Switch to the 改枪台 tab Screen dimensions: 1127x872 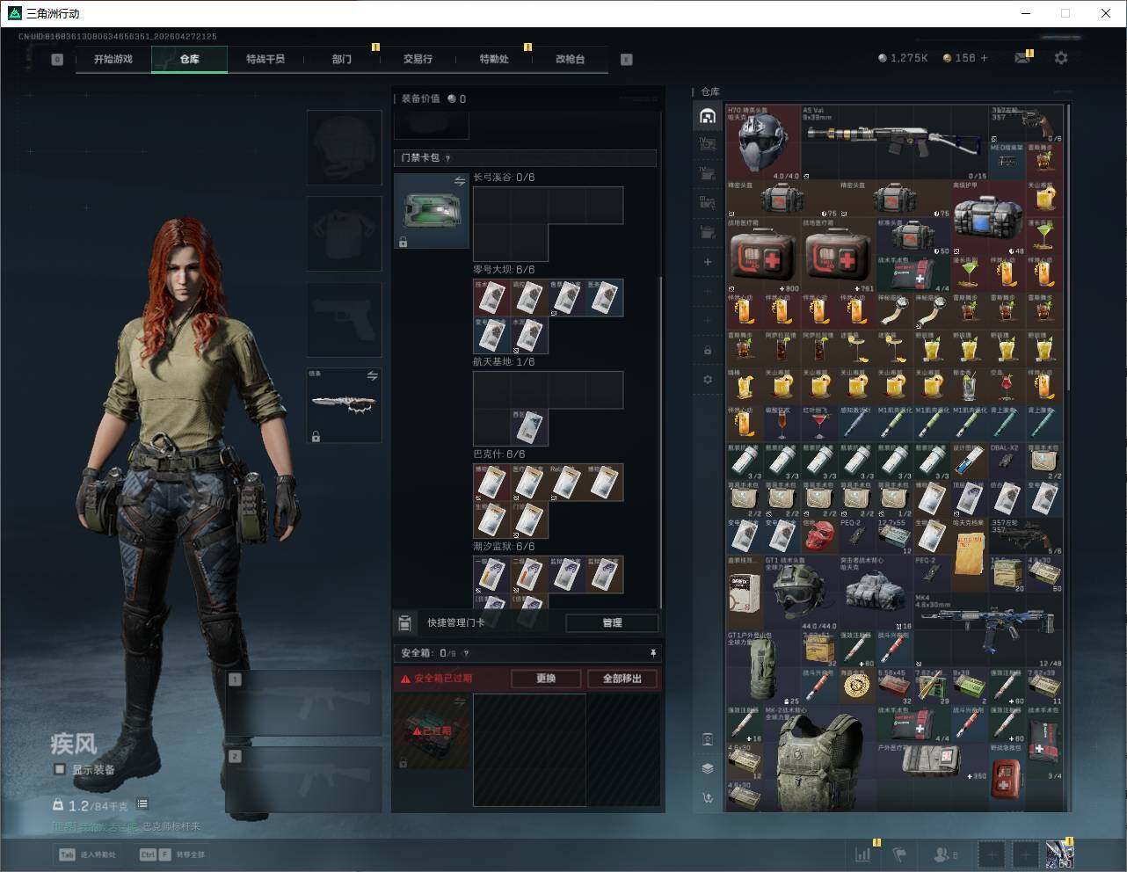[x=570, y=59]
